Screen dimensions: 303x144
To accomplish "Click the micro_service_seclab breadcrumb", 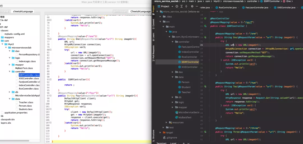I will [x=166, y=1].
